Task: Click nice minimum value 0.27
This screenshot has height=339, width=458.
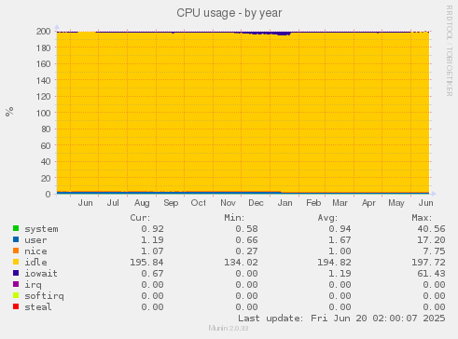Action: click(x=246, y=251)
